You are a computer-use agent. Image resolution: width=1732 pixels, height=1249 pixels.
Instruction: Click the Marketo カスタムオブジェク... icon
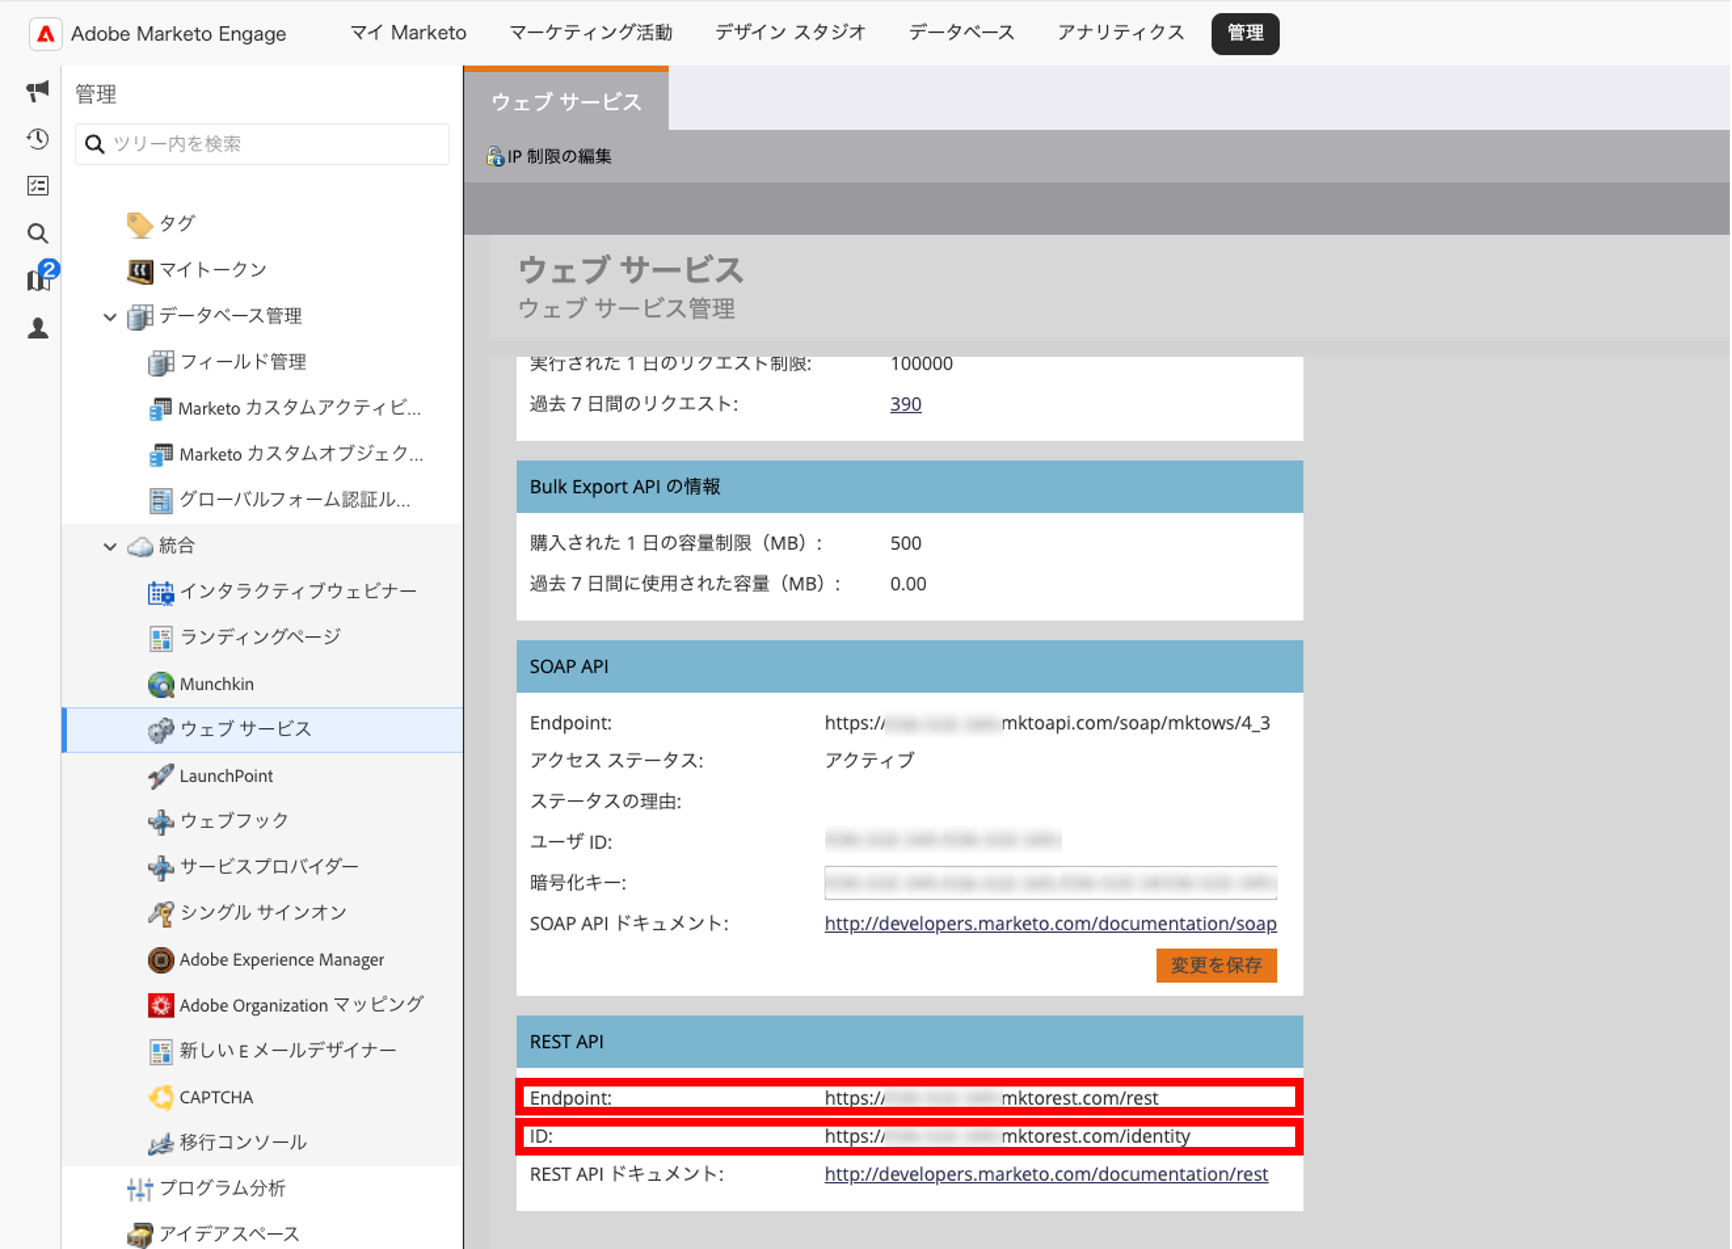coord(160,455)
